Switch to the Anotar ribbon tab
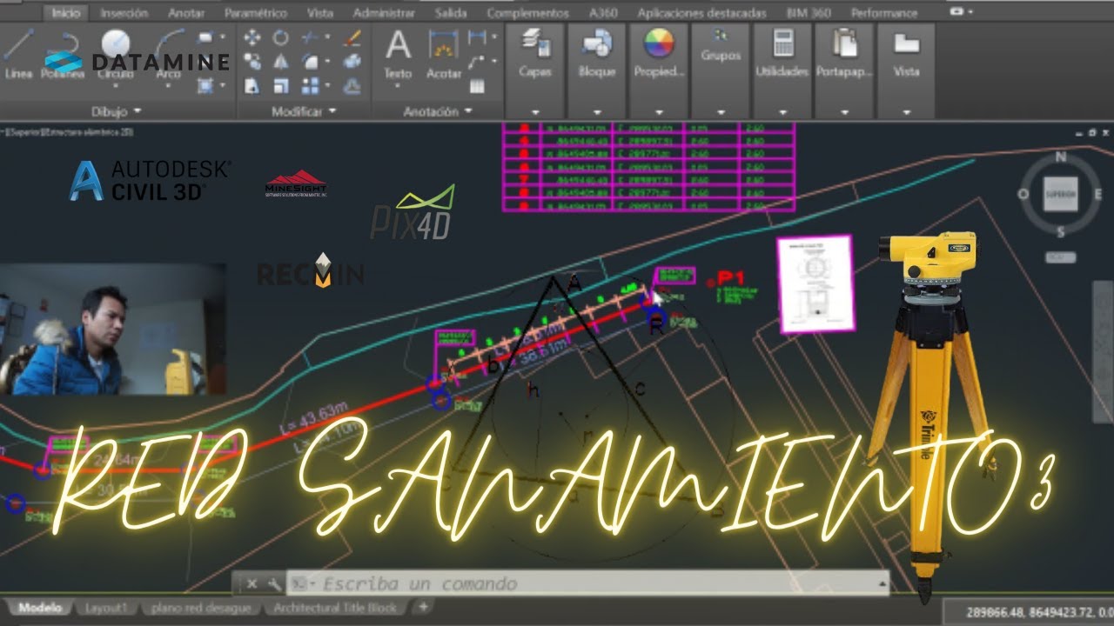 coord(186,13)
